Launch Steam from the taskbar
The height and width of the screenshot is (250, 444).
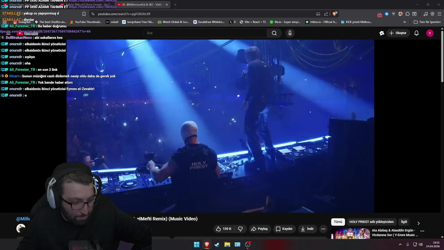(x=217, y=244)
